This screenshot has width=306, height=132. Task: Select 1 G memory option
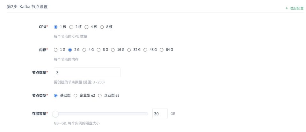(56, 50)
